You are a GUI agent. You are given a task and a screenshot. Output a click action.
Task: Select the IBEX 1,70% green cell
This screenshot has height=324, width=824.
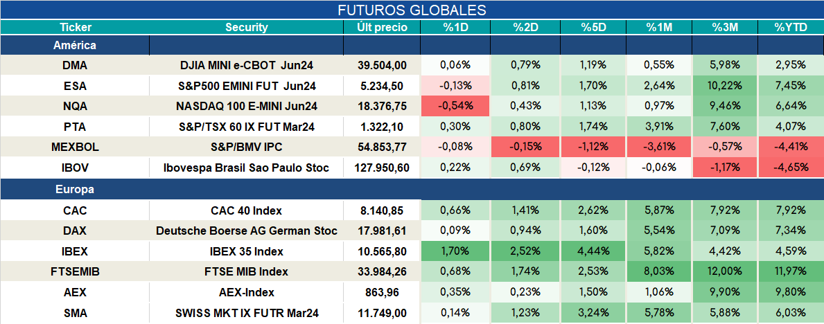click(x=455, y=251)
